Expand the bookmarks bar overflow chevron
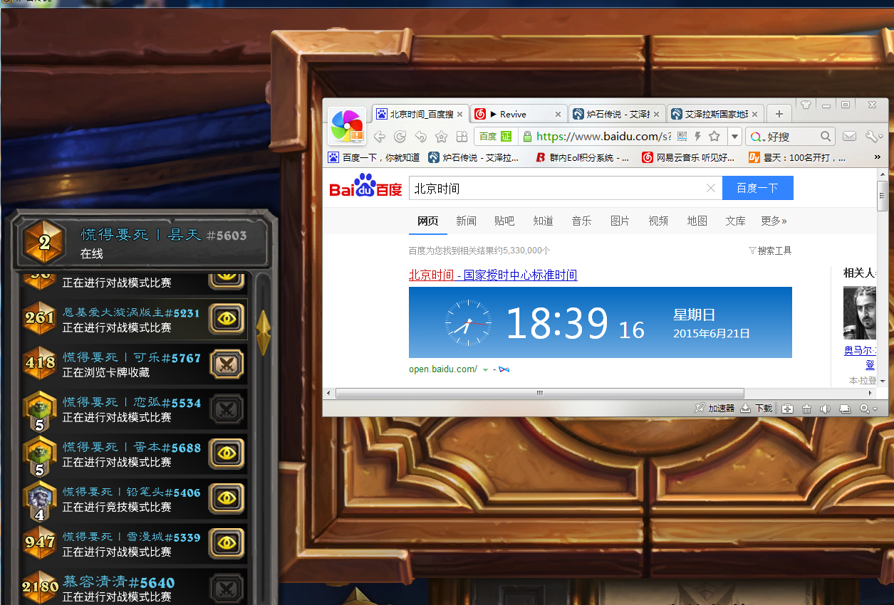Viewport: 894px width, 605px height. (x=877, y=157)
